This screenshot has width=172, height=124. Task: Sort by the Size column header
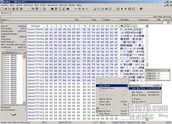pos(97,20)
